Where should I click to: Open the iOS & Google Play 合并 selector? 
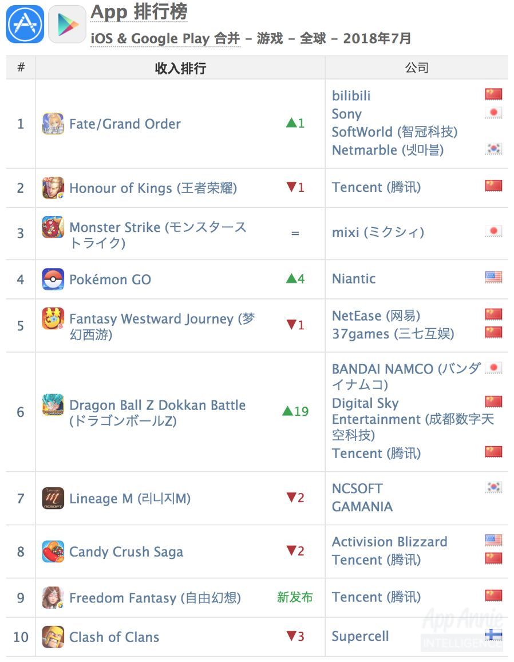[x=165, y=38]
